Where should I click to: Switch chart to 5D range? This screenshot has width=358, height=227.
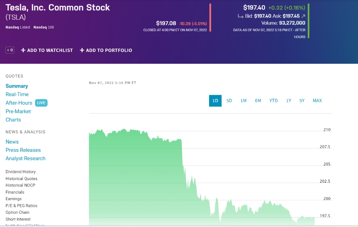tap(229, 101)
